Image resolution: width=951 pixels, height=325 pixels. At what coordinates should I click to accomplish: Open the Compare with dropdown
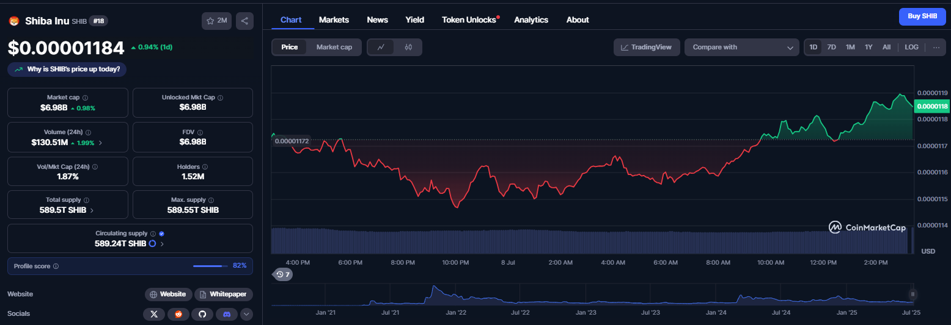742,47
